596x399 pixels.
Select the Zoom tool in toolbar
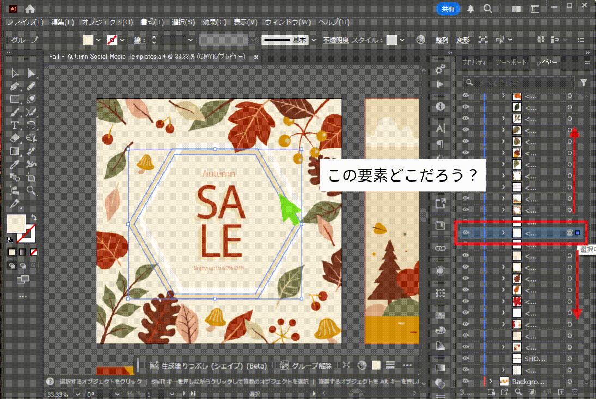click(x=31, y=190)
